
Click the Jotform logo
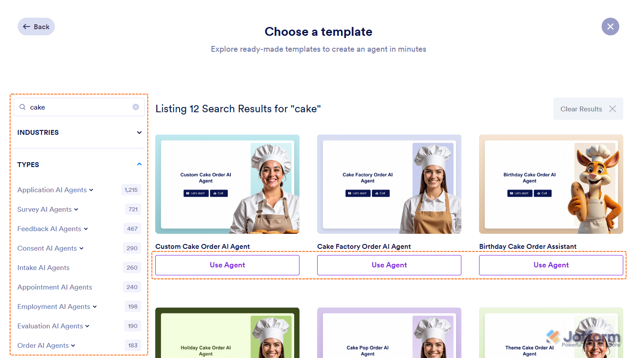pos(583,339)
